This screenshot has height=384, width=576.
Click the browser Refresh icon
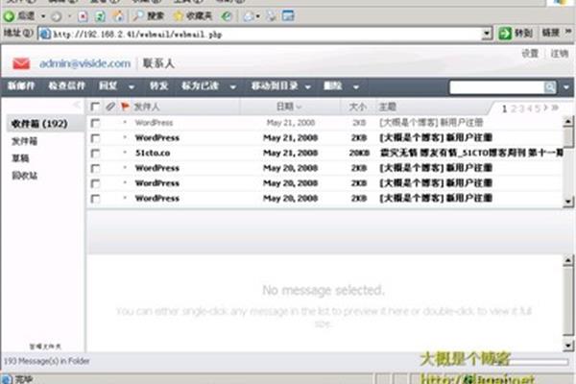point(100,16)
